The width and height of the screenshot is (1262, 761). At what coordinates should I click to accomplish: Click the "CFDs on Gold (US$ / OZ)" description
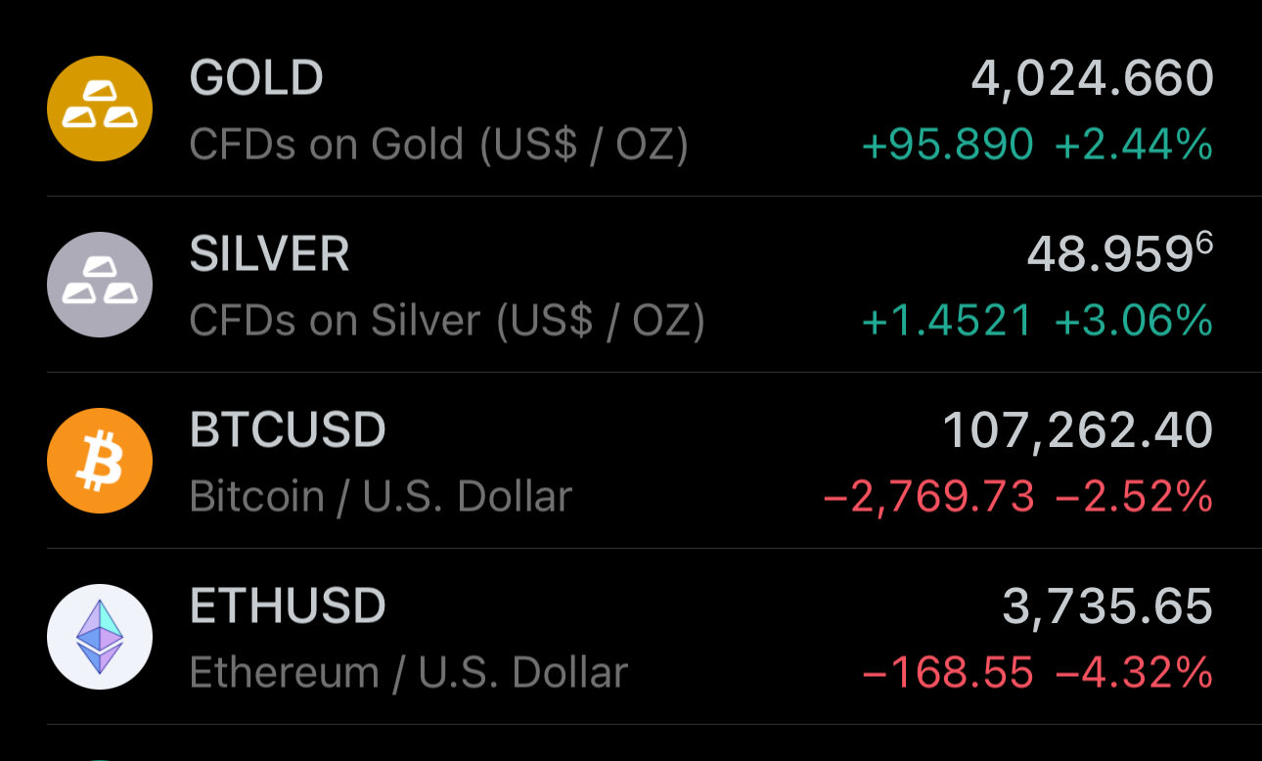click(439, 145)
